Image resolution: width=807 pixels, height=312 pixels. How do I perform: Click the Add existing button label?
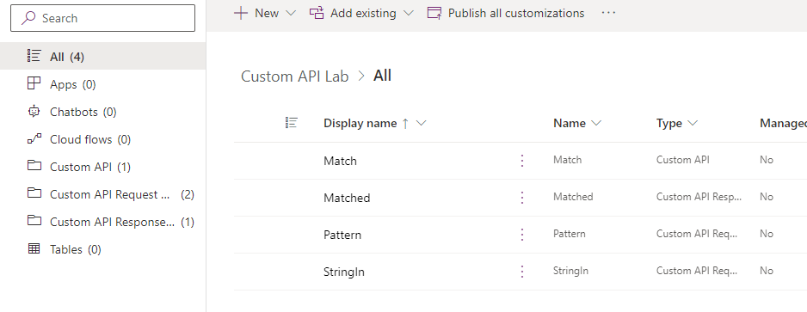pyautogui.click(x=363, y=13)
